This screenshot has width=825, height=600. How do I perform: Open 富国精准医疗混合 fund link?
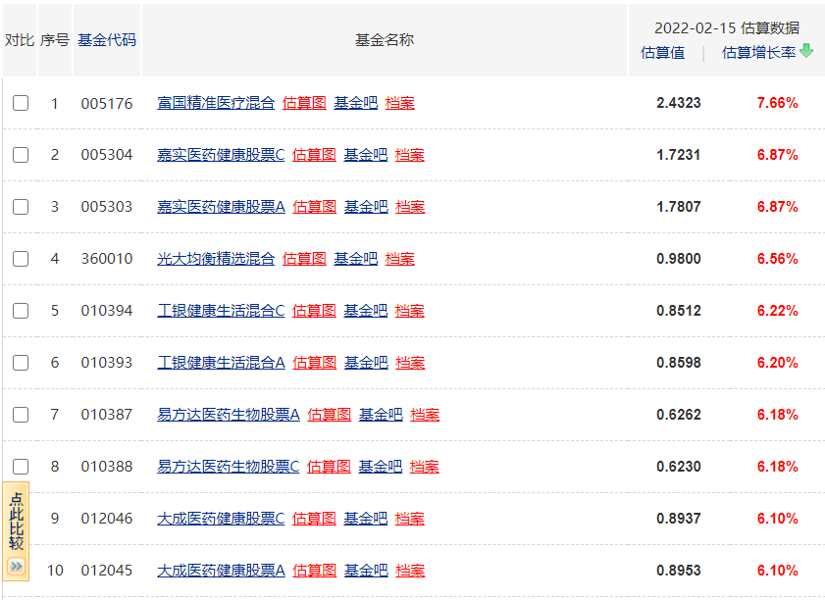click(x=216, y=103)
